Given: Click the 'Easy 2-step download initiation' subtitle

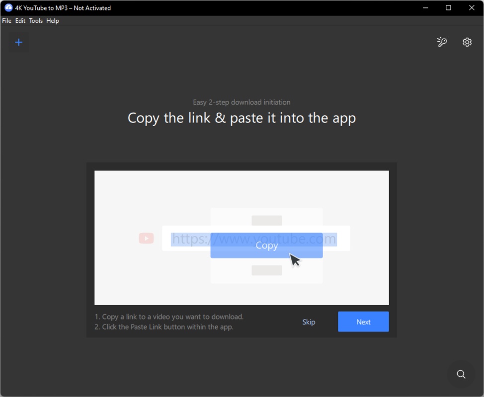Looking at the screenshot, I should coord(242,102).
